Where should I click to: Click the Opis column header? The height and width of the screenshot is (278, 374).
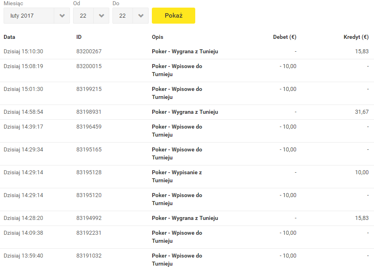click(x=157, y=37)
